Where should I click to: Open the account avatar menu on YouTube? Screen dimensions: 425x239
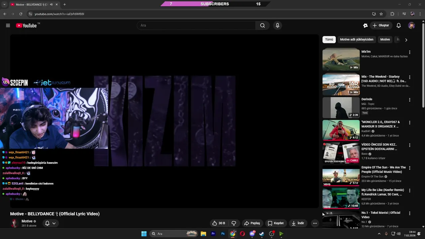[411, 26]
